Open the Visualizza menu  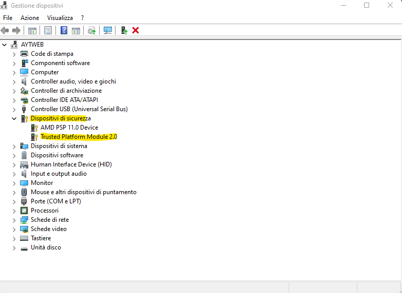(60, 18)
